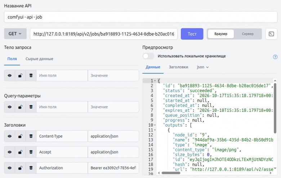Viewport: 281px width, 178px height.
Task: Click the Accept header name field
Action: point(62,152)
